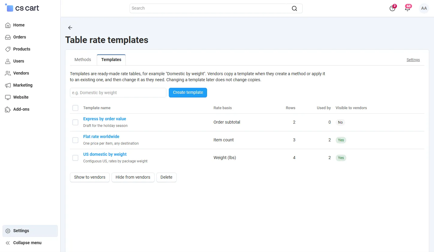Open the help icon with badge 2
This screenshot has height=252, width=434.
click(x=392, y=8)
